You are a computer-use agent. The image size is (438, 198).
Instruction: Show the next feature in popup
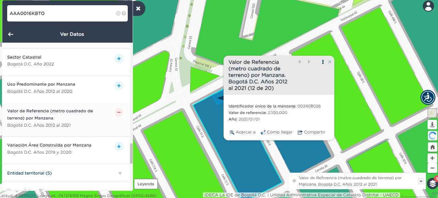click(309, 62)
